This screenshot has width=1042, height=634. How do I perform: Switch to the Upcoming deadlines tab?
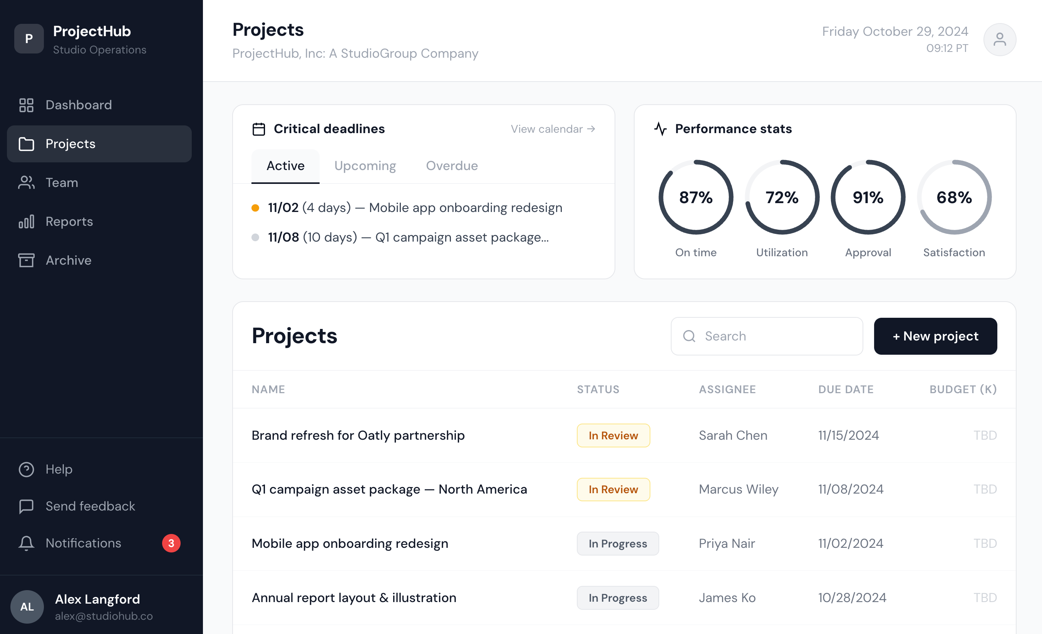365,165
